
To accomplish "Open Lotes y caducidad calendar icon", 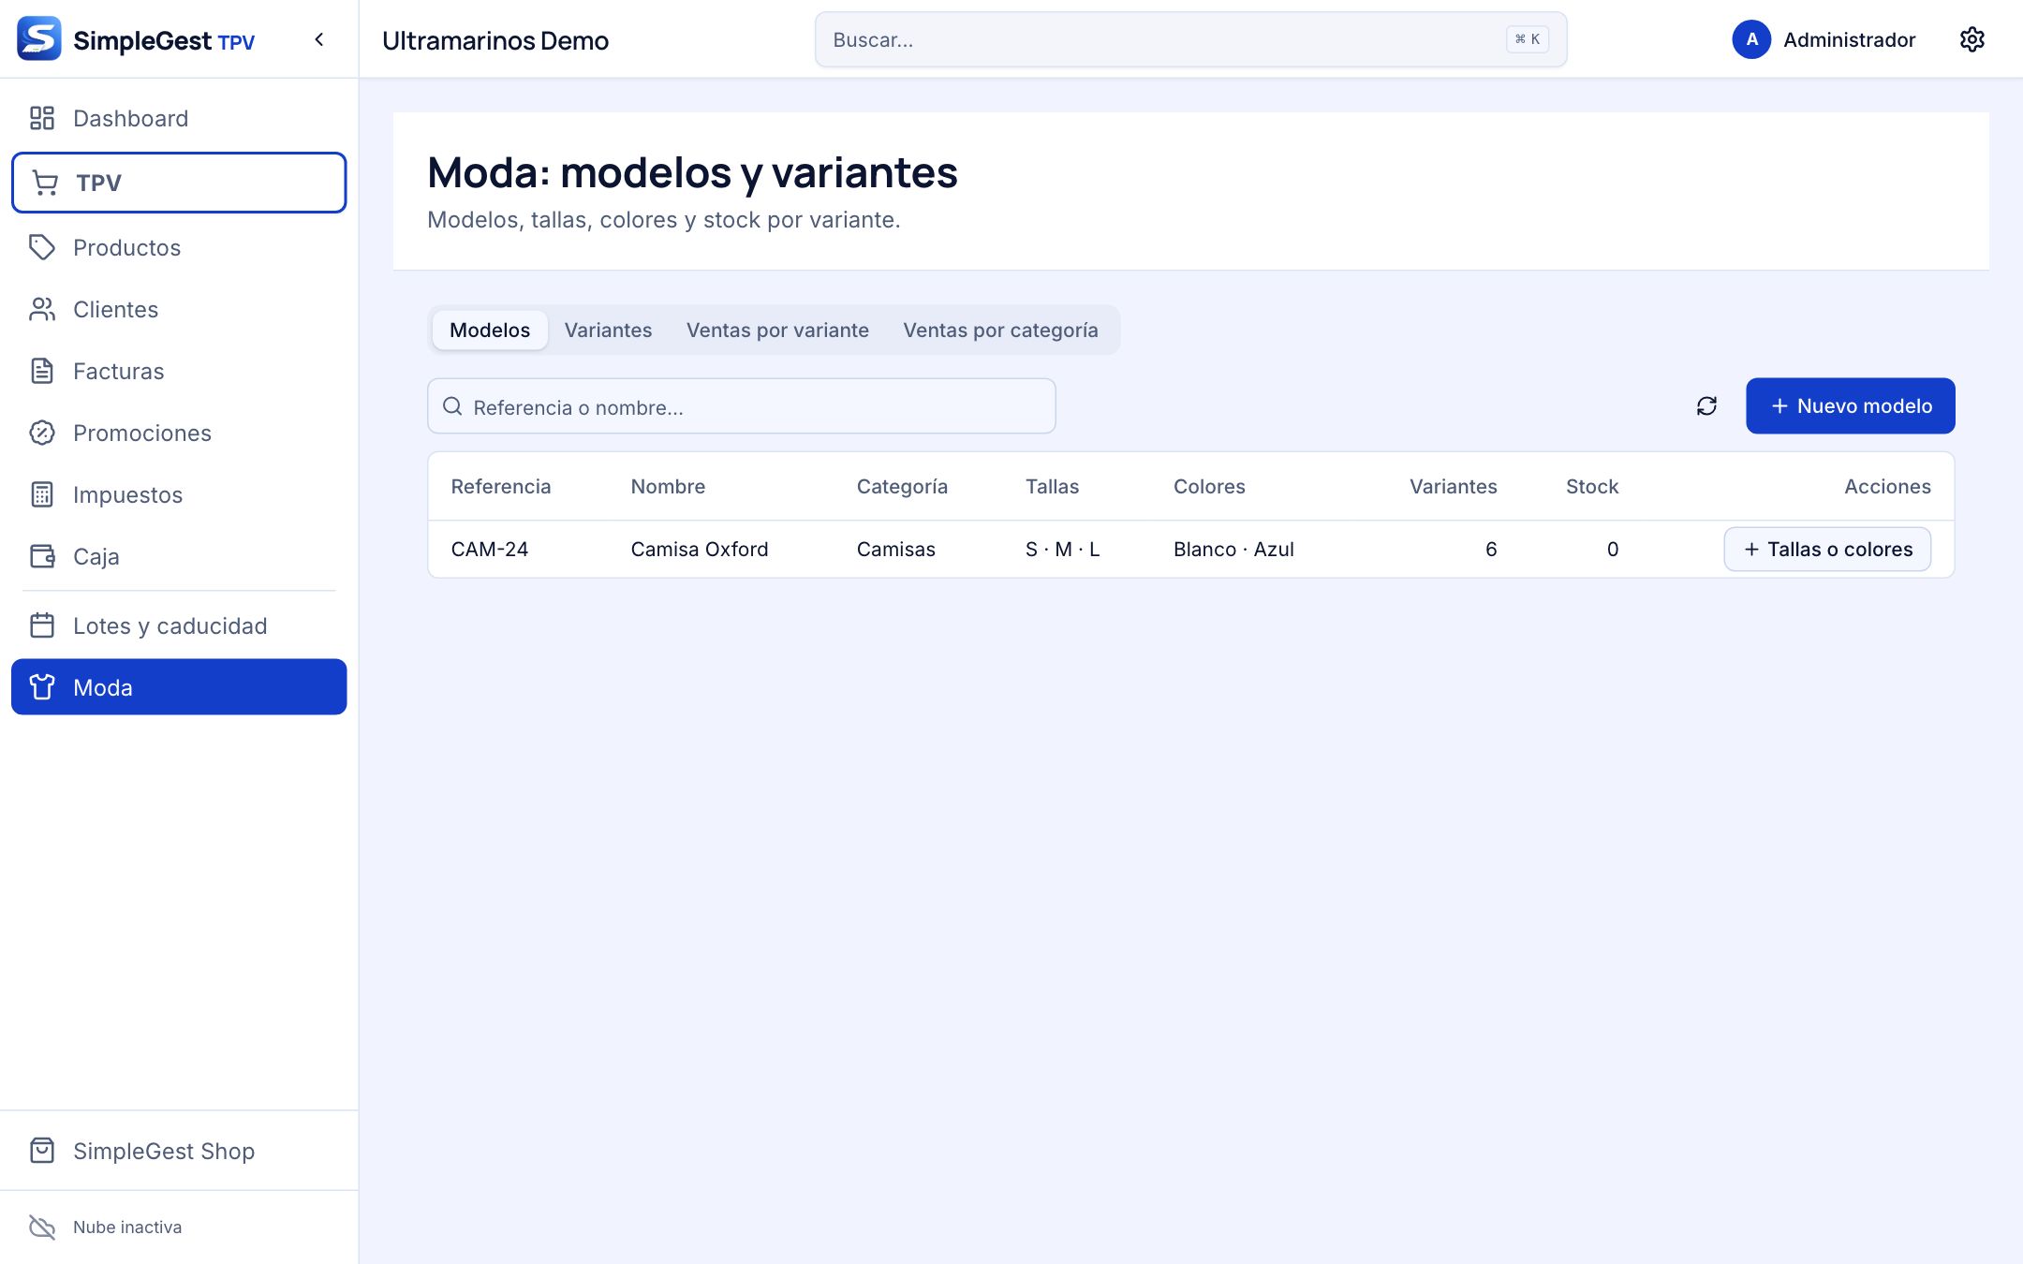I will [x=42, y=625].
